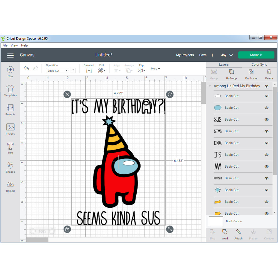This screenshot has width=278, height=278.
Task: Click the green Make It button
Action: (256, 55)
